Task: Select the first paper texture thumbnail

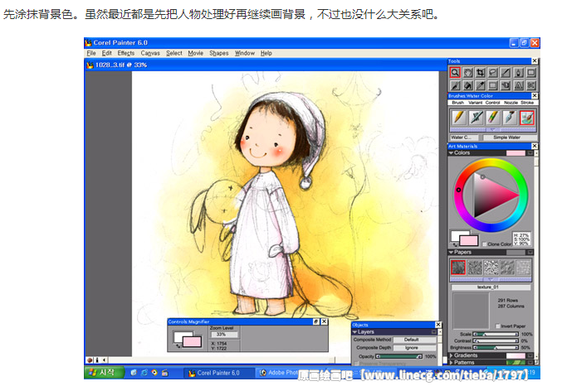Action: coord(458,268)
